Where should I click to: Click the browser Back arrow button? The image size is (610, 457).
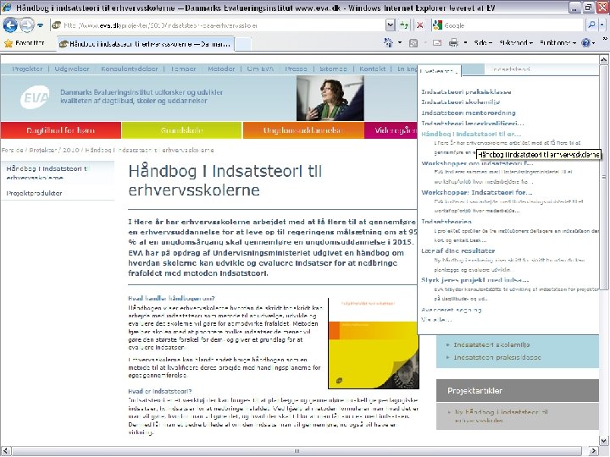[10, 25]
